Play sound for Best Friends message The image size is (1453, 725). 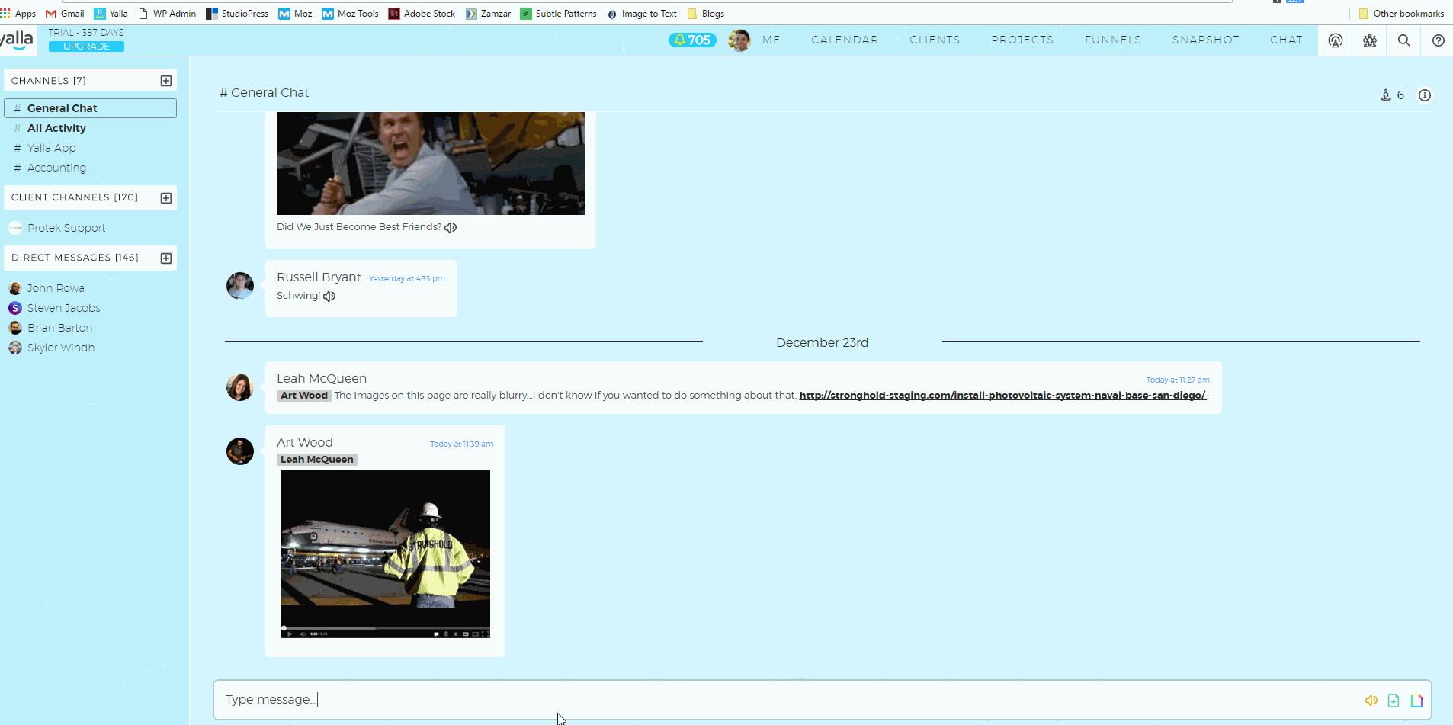pyautogui.click(x=451, y=227)
